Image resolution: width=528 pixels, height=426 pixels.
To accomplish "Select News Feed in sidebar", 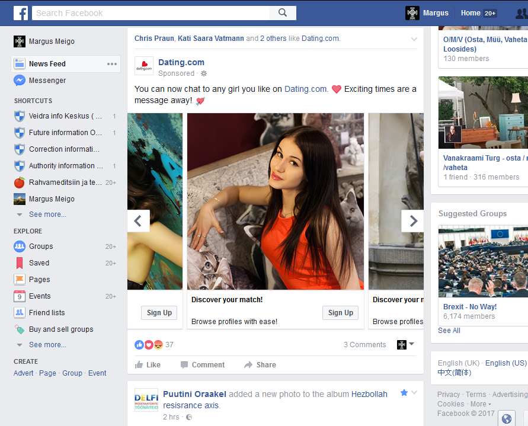I will (66, 63).
